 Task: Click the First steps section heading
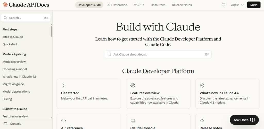click(10, 29)
